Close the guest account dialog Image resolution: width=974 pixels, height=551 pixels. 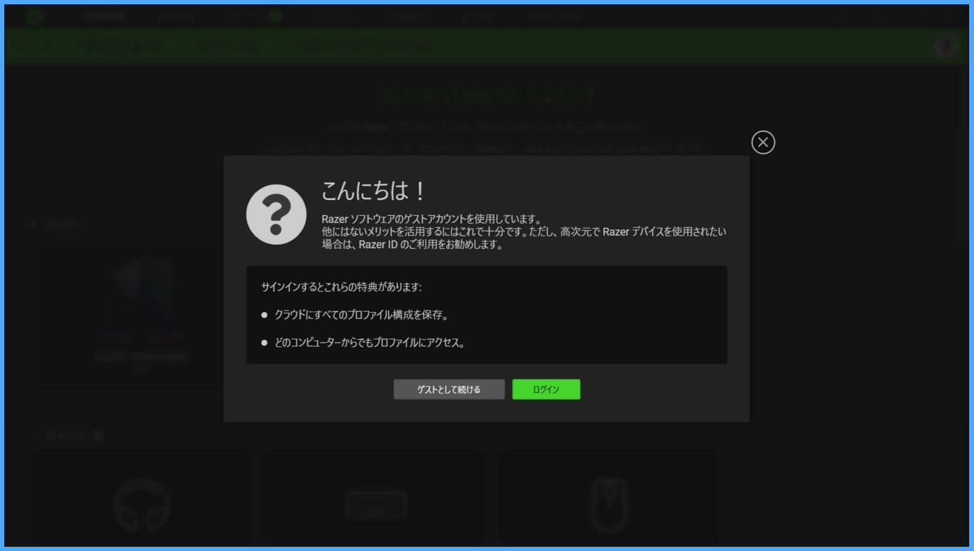tap(763, 142)
